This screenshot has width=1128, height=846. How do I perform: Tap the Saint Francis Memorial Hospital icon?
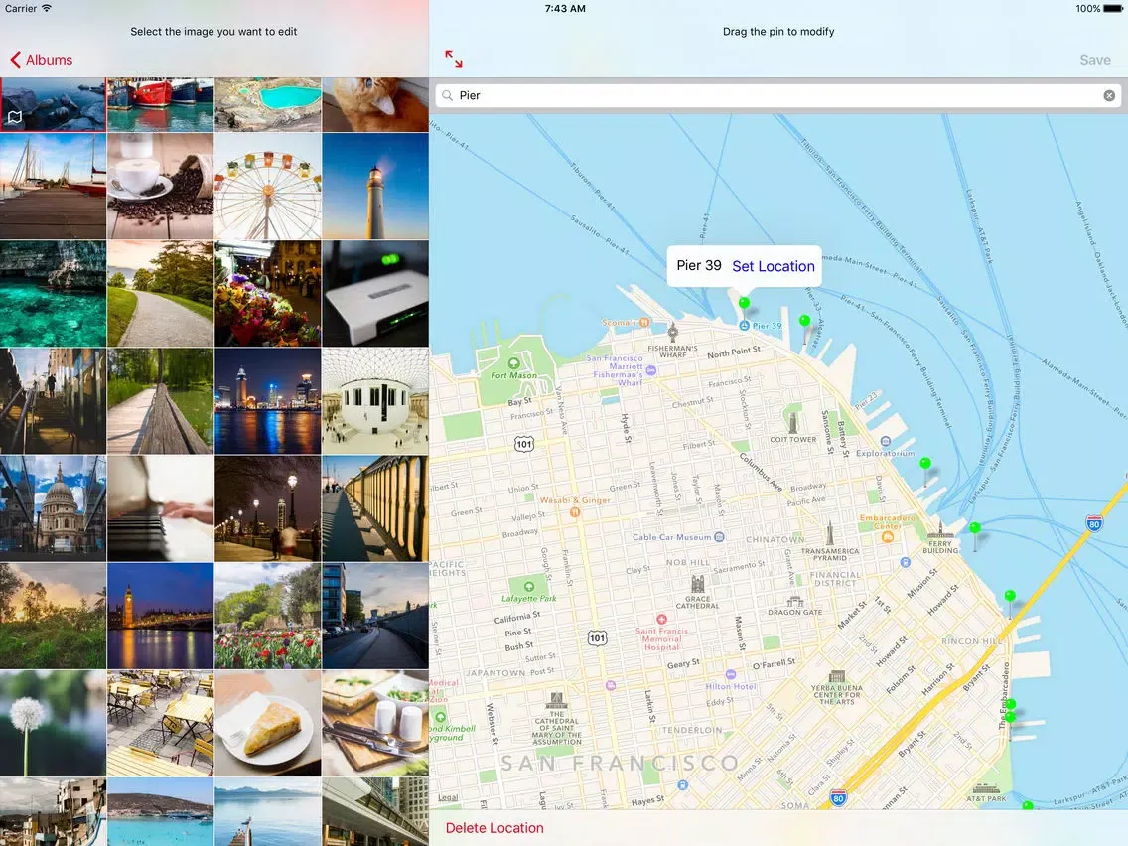[x=661, y=620]
